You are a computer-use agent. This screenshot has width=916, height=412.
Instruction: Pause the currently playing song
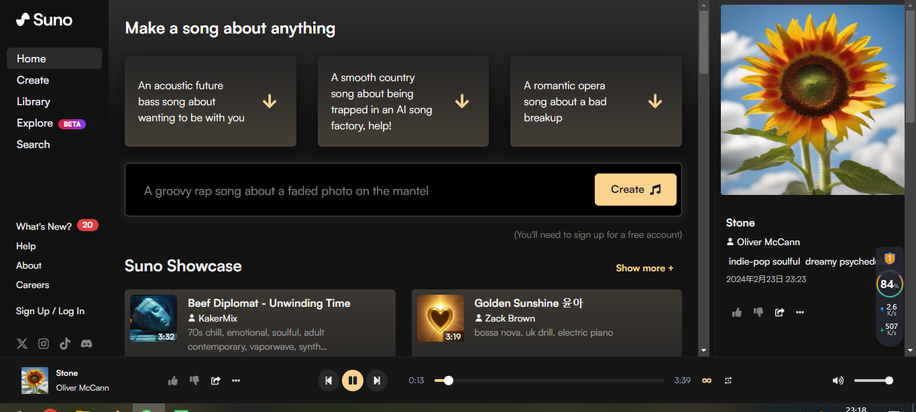353,381
